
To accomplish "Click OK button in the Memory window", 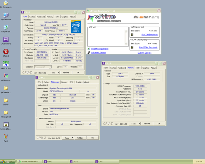I will pos(159,124).
